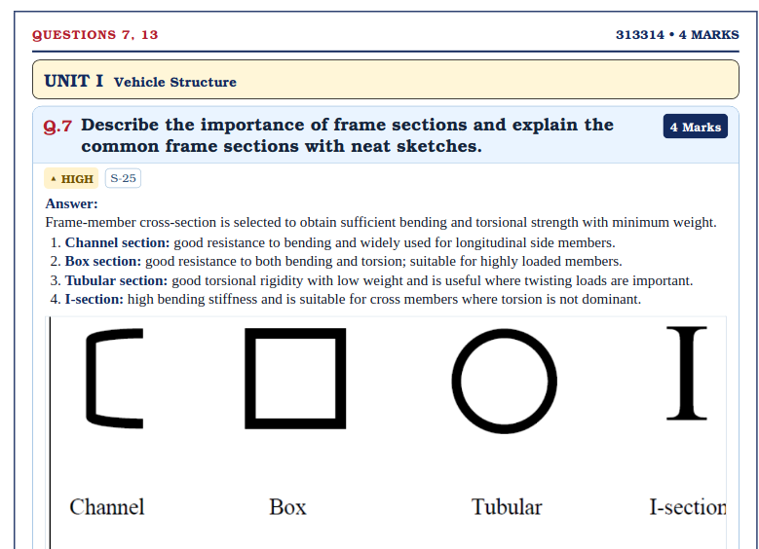
Task: Click the 313314 course code text
Action: coord(640,35)
